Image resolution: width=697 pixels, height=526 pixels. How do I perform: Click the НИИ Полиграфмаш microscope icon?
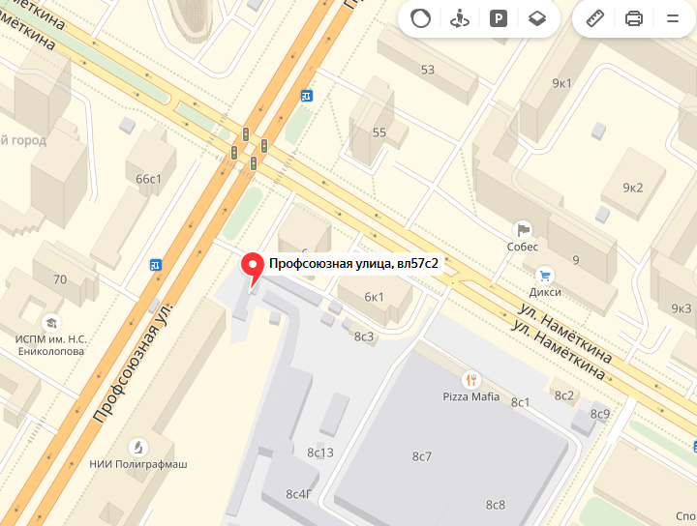point(138,448)
